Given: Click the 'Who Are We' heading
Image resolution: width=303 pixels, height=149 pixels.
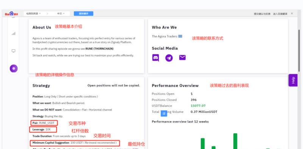Looking at the screenshot, I should [164, 27].
